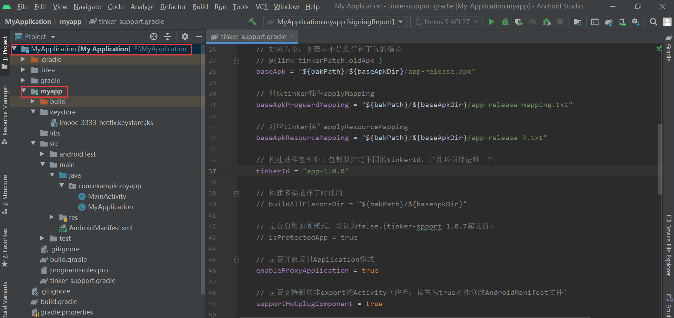Expand the .gradle folder
This screenshot has width=674, height=318.
[23, 59]
